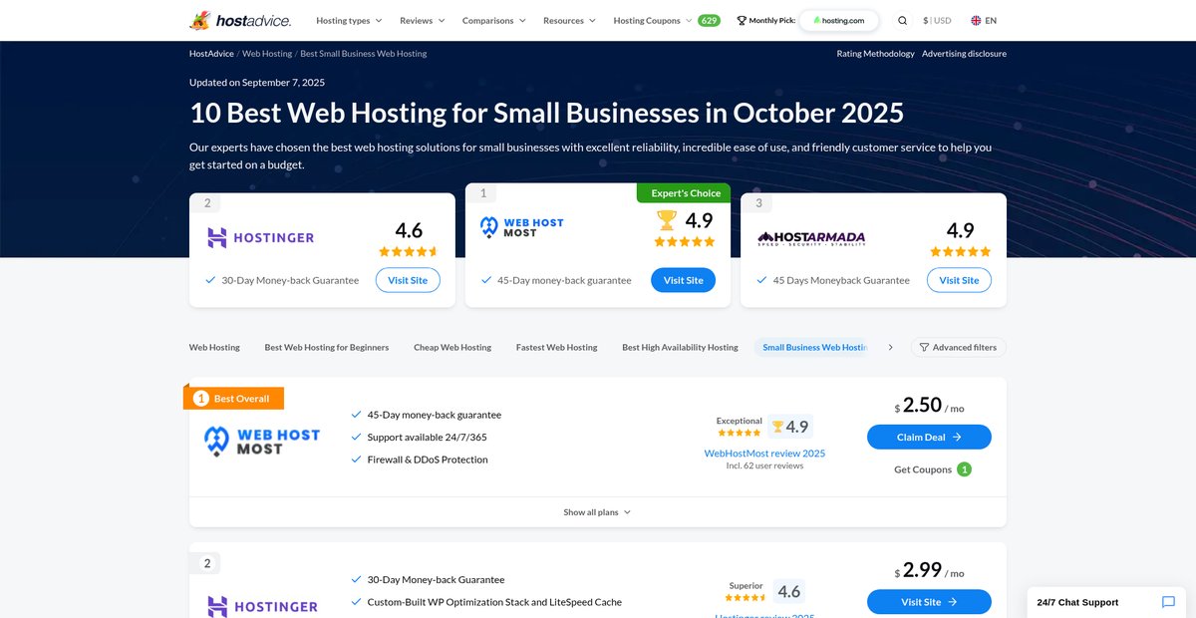
Task: Select Best High Availability Hosting tab
Action: (x=680, y=347)
